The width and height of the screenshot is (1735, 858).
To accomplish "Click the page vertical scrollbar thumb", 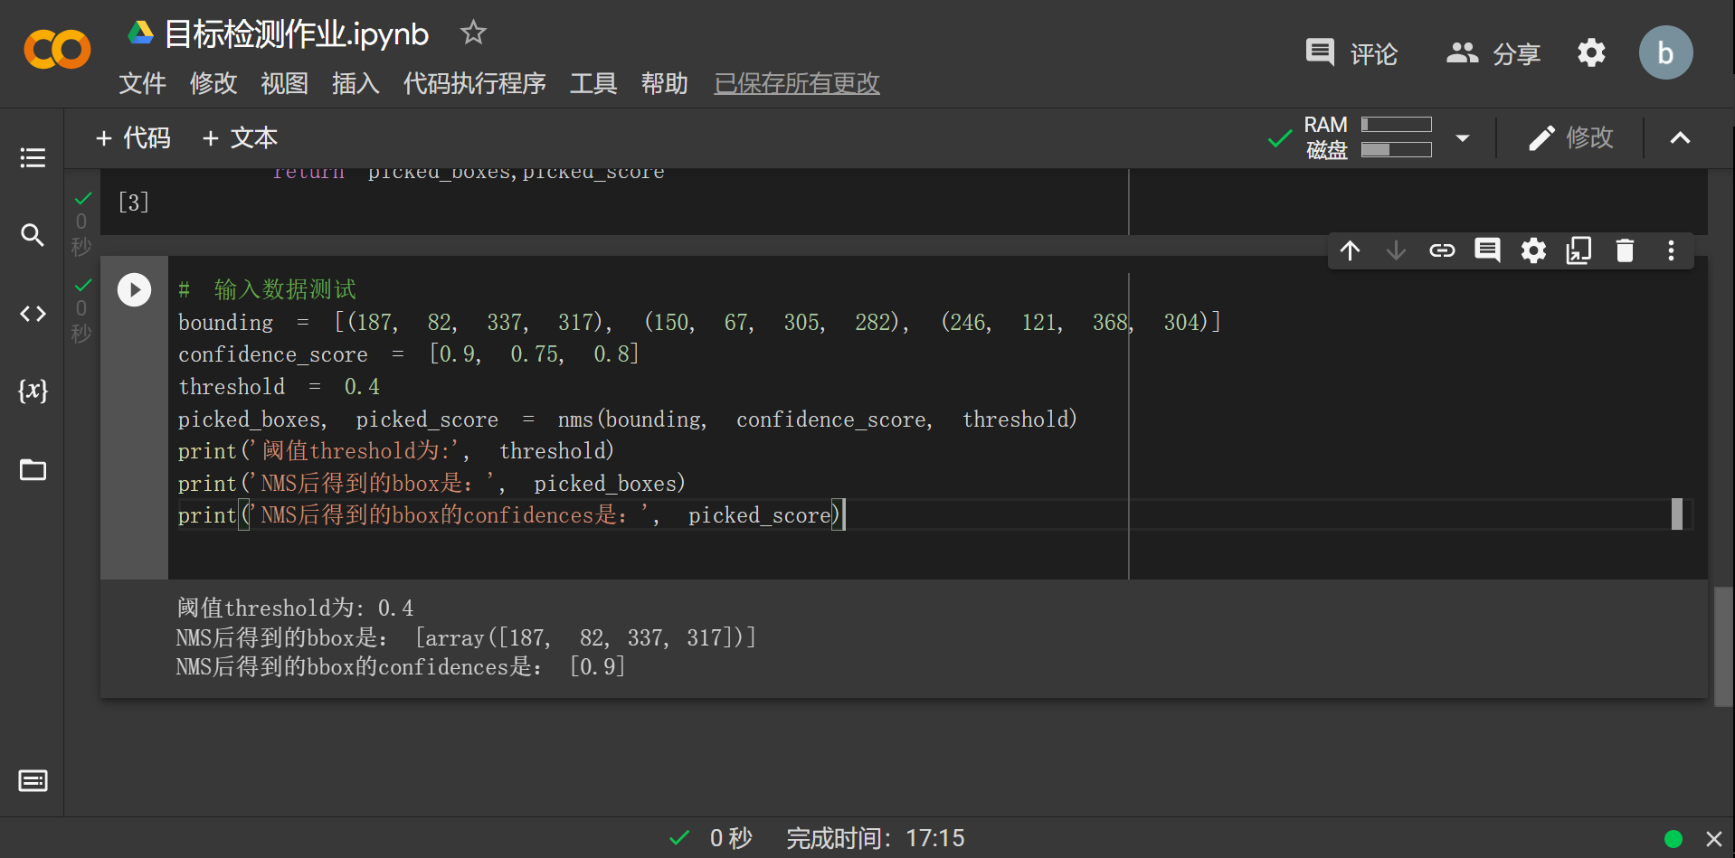I will click(x=1723, y=646).
